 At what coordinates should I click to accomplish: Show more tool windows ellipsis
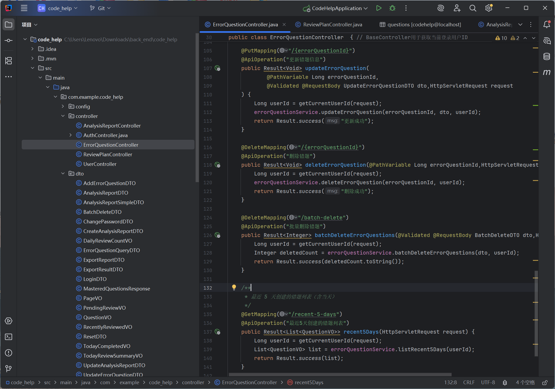pyautogui.click(x=8, y=77)
